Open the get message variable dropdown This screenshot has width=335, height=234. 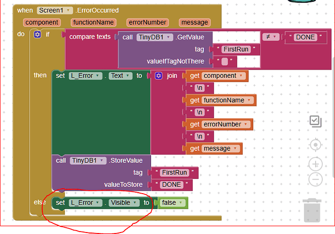[x=220, y=148]
